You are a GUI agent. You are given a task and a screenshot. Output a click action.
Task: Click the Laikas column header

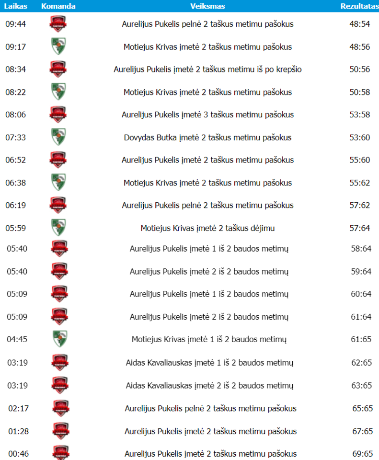(x=16, y=6)
